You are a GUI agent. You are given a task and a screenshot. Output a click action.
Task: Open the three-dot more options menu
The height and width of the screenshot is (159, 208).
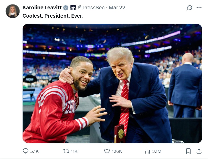199,8
